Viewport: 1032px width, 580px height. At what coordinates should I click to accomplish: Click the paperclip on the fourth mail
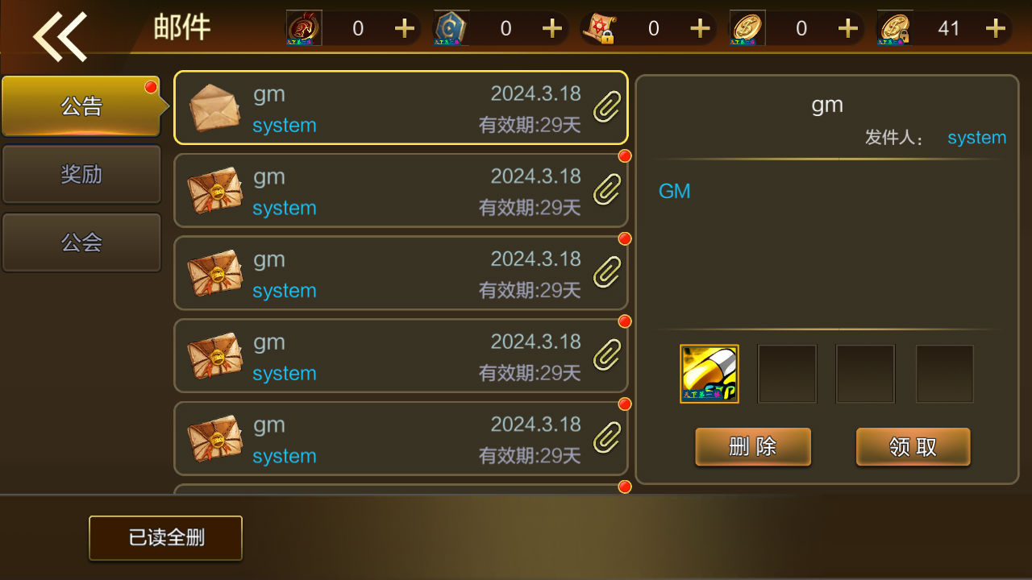point(606,355)
